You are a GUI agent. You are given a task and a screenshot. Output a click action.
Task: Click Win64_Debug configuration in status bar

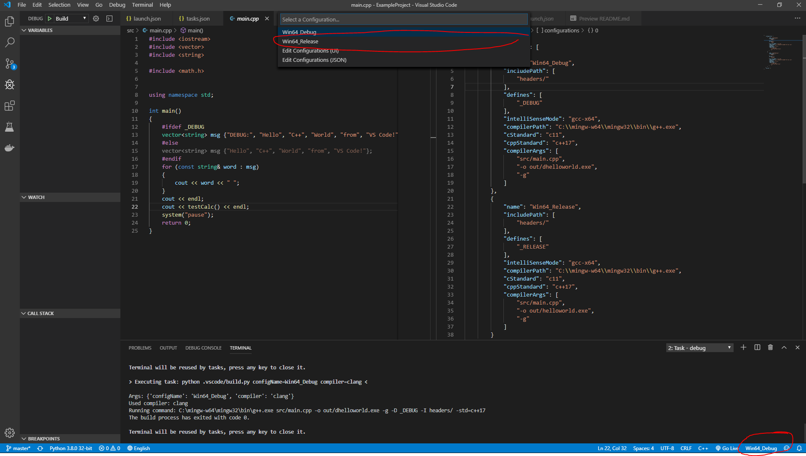[x=761, y=448]
